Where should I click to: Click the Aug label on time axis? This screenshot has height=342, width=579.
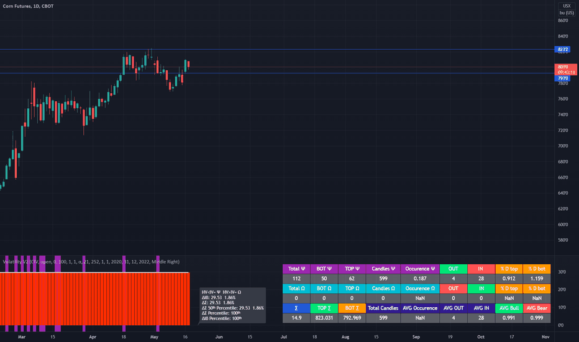345,337
